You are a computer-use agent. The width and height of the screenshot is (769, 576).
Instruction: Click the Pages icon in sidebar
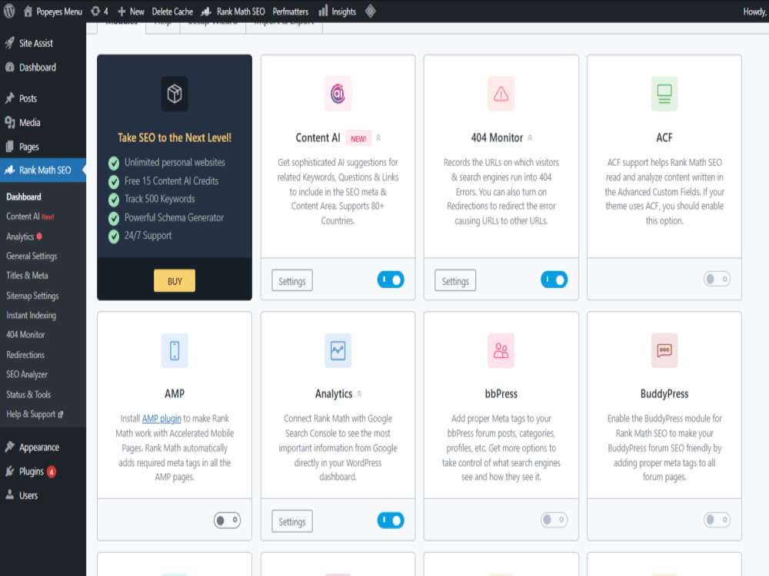coord(9,147)
